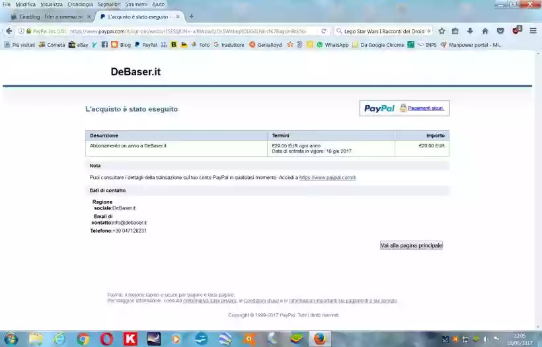This screenshot has width=542, height=347.
Task: Follow the https://www.paypal.com/it link
Action: point(328,177)
